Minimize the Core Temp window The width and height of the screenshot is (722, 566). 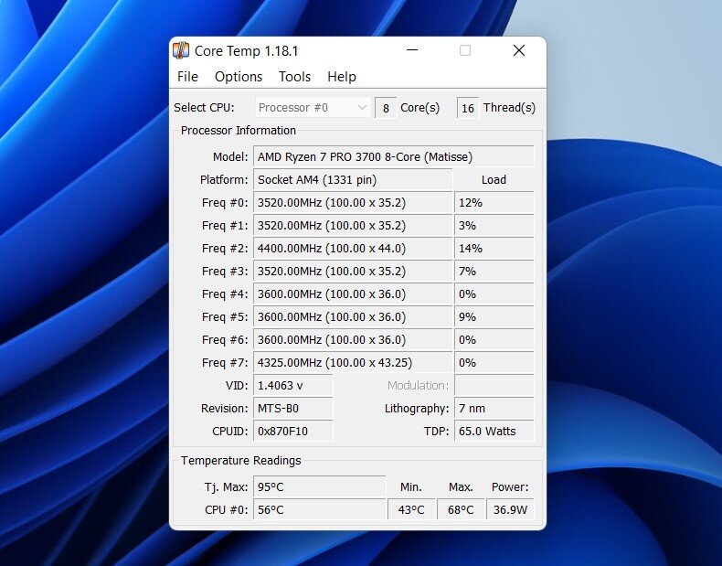pos(412,50)
